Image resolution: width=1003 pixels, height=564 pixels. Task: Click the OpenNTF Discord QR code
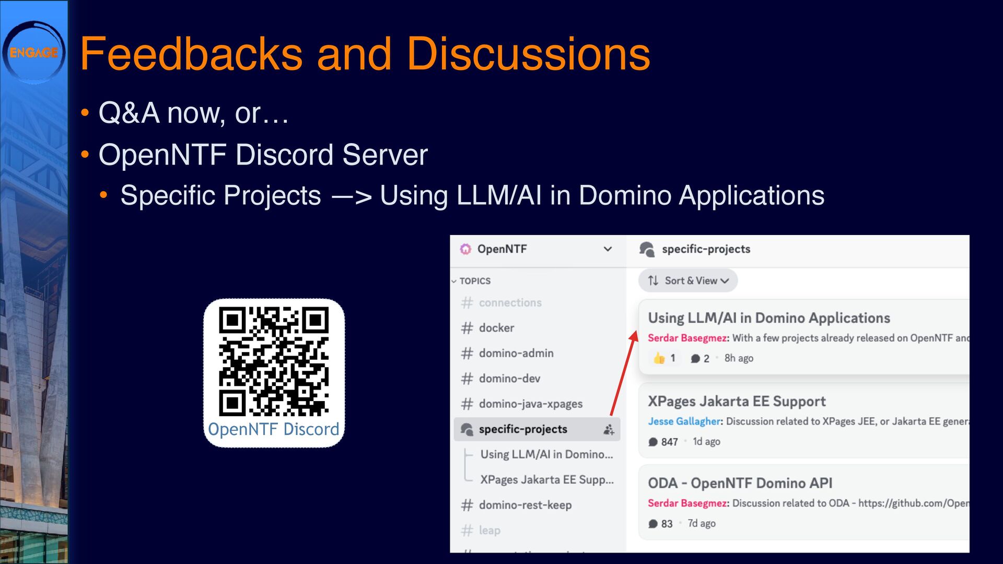coord(274,361)
